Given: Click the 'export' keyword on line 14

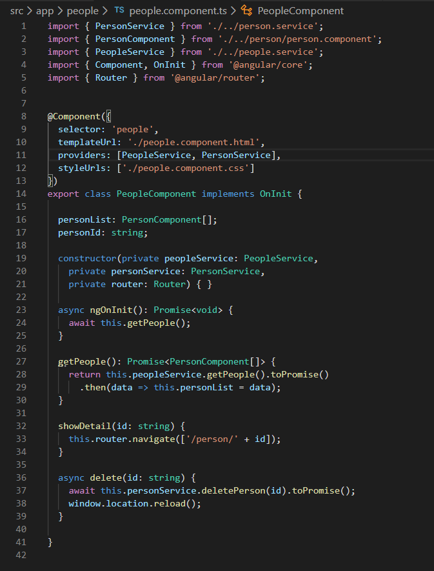Looking at the screenshot, I should click(x=63, y=194).
